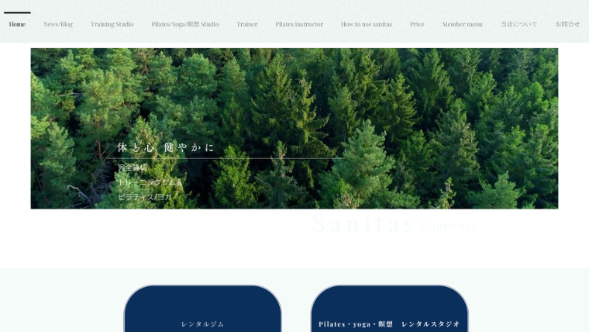Click the トレーニングジム＆ text line
The height and width of the screenshot is (332, 589).
pyautogui.click(x=150, y=182)
